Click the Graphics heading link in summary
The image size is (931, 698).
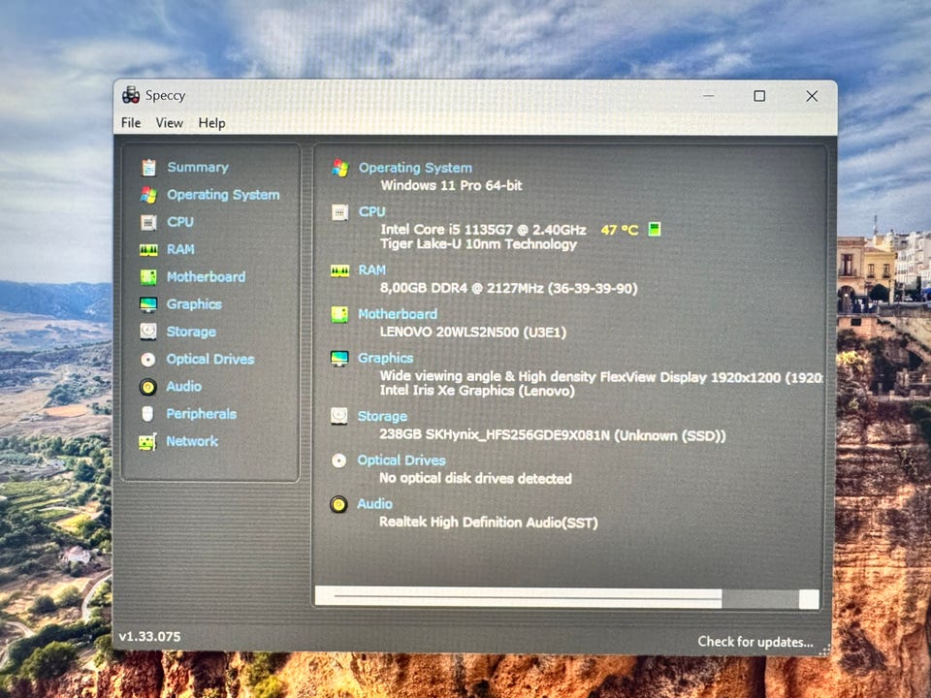pyautogui.click(x=385, y=358)
